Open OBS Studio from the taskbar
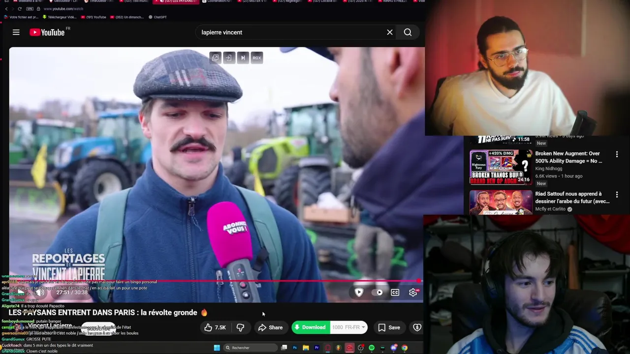 click(361, 348)
